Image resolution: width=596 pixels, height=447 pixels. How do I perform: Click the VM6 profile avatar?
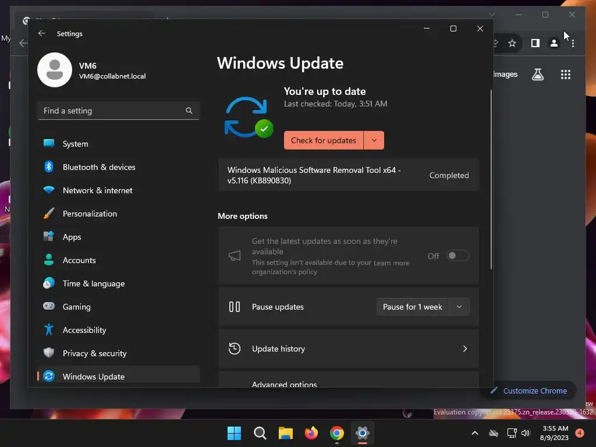[x=55, y=70]
